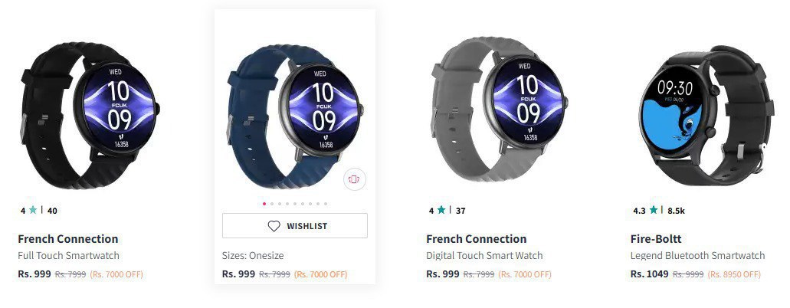Screen dimensions: 790x308
Task: Open the blue strap smartwatch image
Action: click(295, 113)
